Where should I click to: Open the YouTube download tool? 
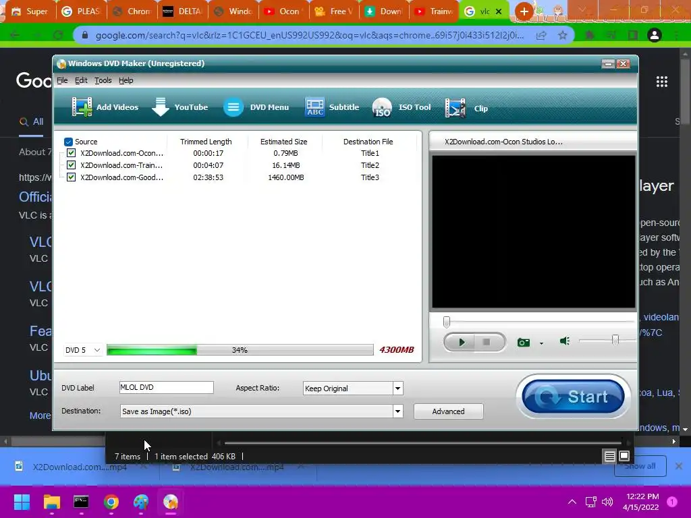[179, 107]
